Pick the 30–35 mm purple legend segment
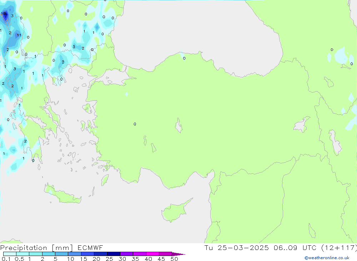The width and height of the screenshot is (357, 261). click(x=127, y=254)
